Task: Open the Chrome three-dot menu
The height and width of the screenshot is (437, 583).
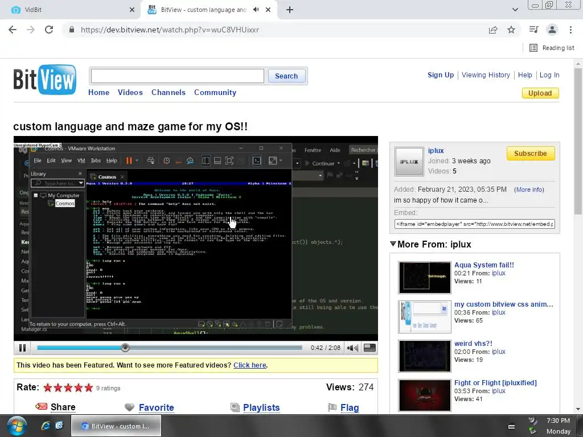Action: tap(570, 30)
